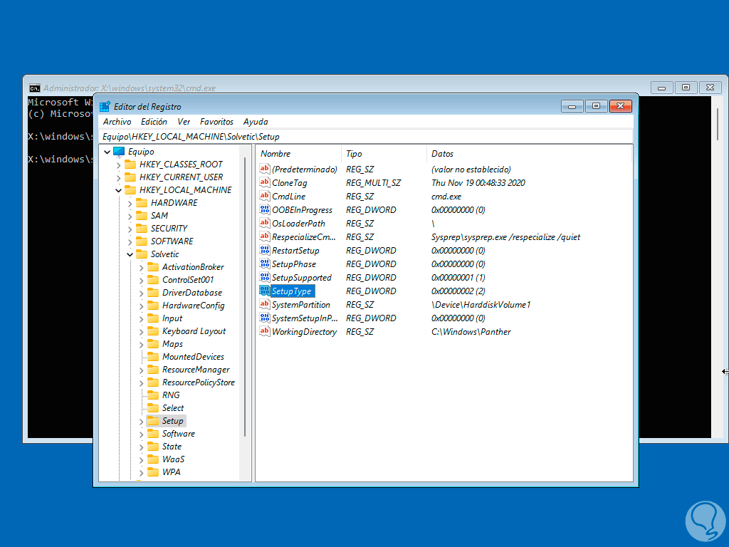This screenshot has width=729, height=547.
Task: Select the RespecializeCm... value icon
Action: point(265,236)
